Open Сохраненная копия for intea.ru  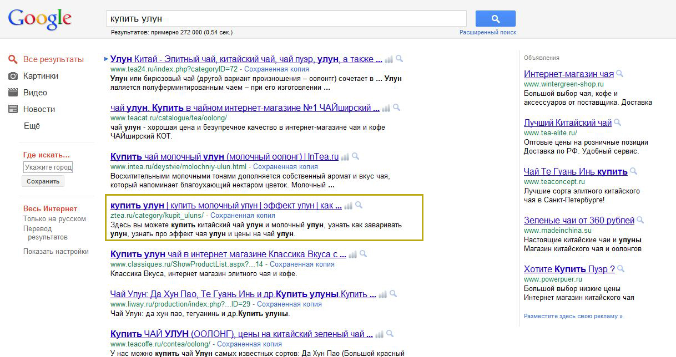pos(286,167)
